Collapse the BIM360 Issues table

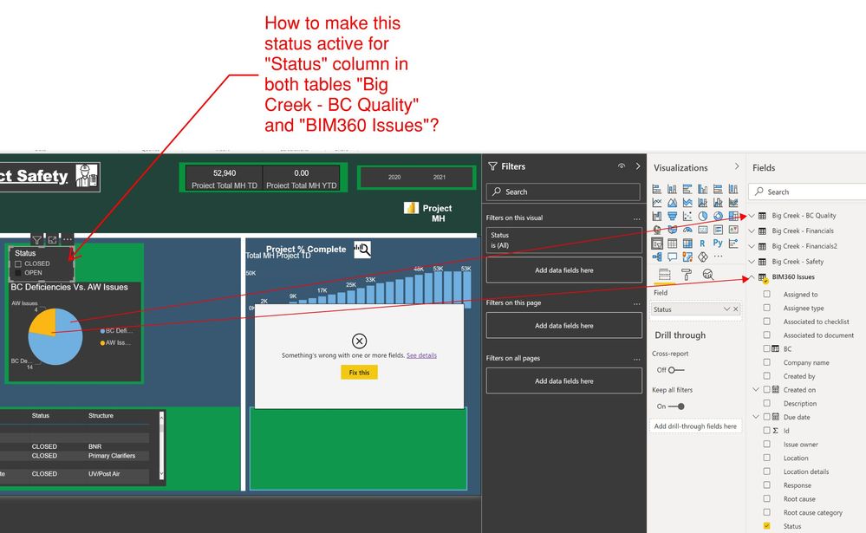[752, 276]
